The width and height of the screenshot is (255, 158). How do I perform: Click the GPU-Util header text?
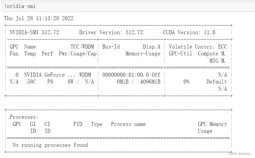pos(180,54)
